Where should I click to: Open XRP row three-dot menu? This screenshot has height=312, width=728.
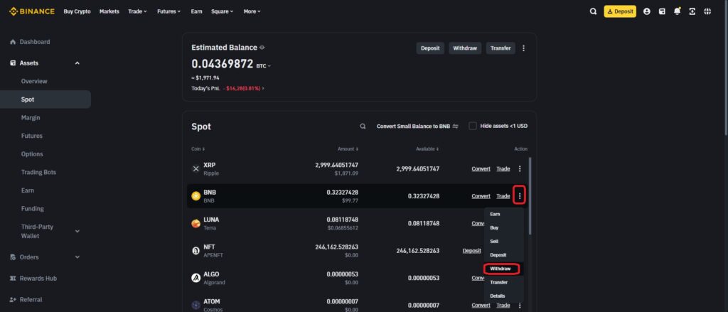pos(520,169)
